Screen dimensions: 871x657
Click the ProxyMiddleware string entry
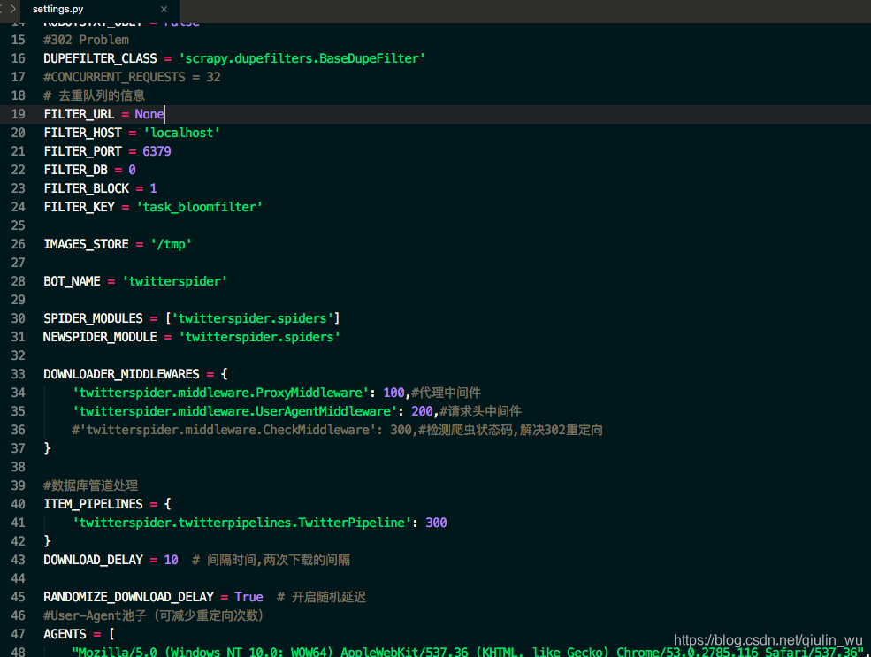(x=220, y=393)
